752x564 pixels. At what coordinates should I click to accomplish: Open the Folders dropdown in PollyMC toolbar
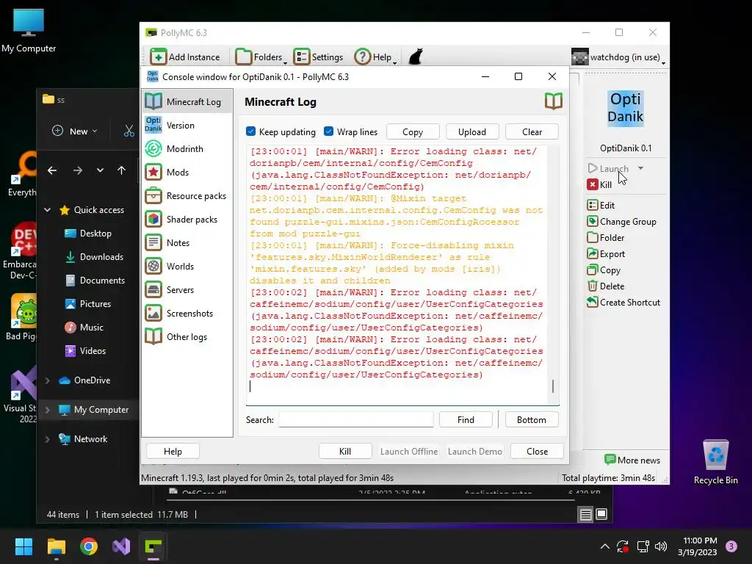[261, 57]
